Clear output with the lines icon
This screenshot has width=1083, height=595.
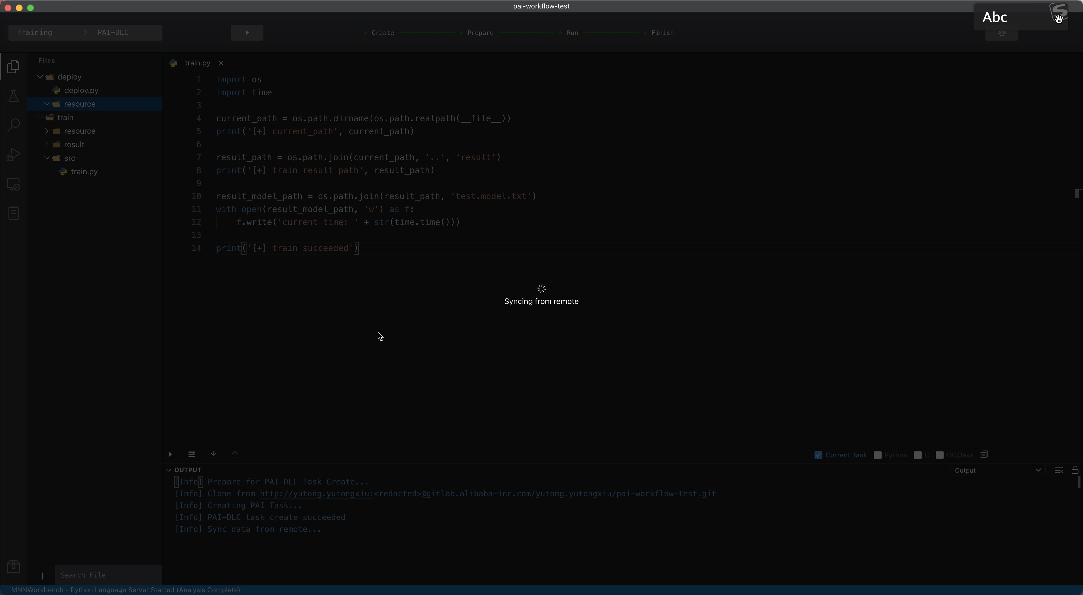1059,470
